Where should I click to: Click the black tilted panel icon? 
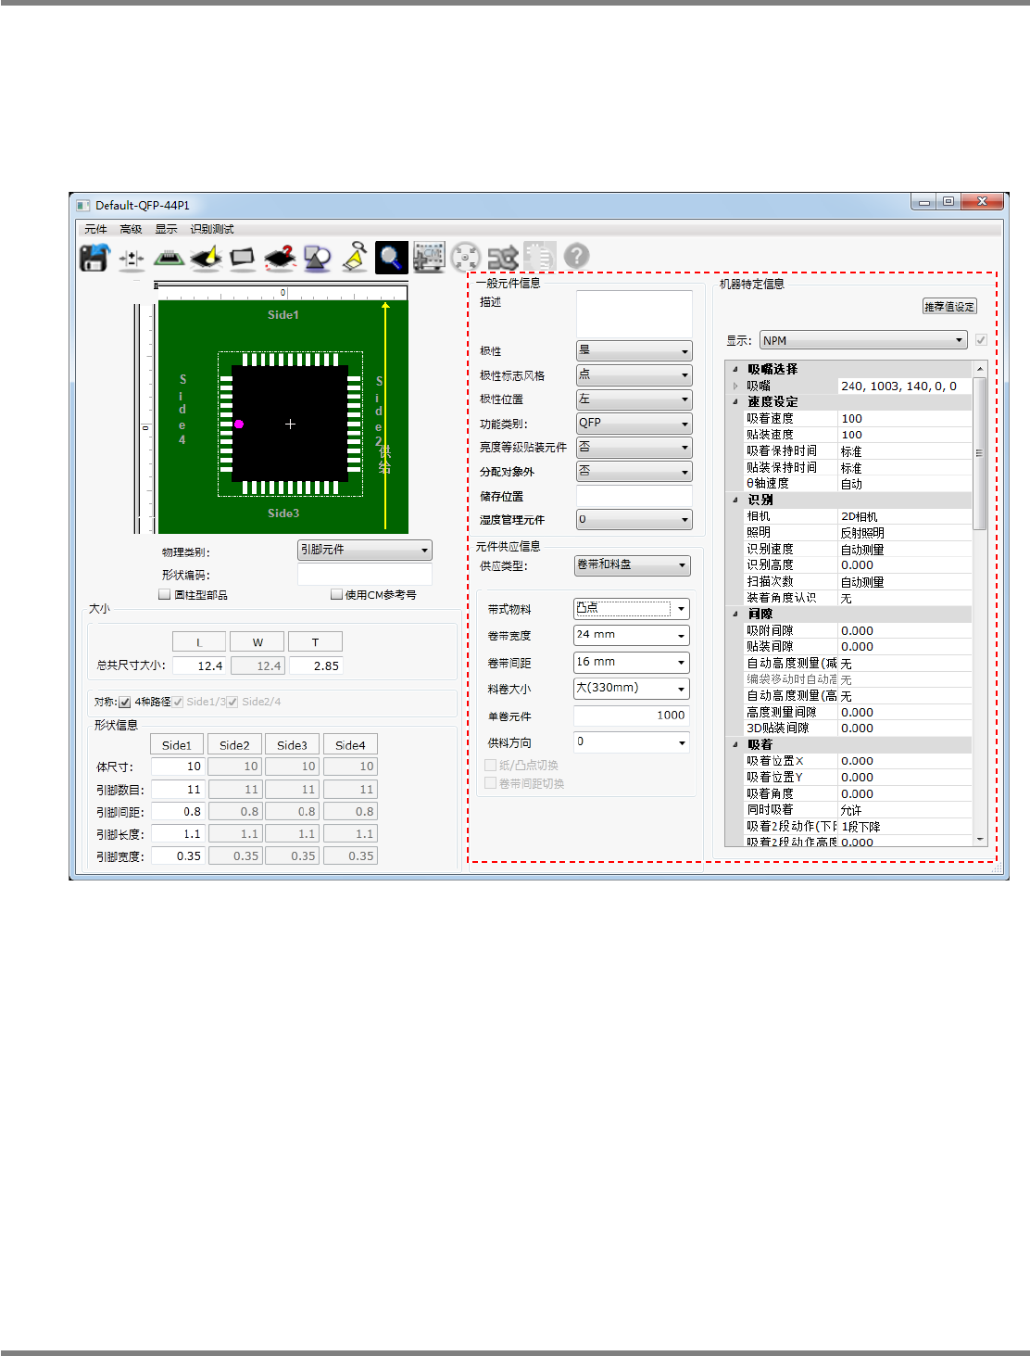tap(243, 258)
